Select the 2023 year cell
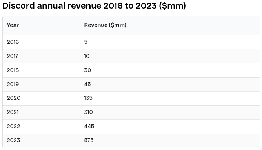Viewport: 262px width, 150px height. coord(41,141)
